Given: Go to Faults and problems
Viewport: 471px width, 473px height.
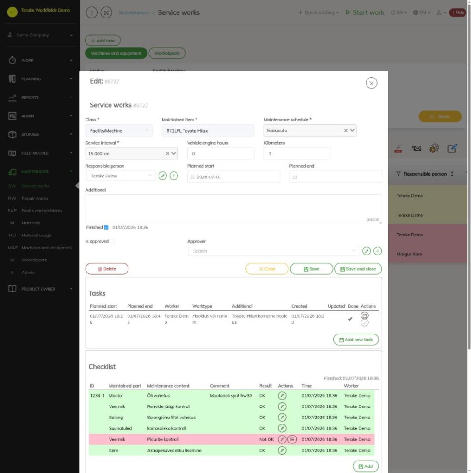Looking at the screenshot, I should (x=42, y=211).
